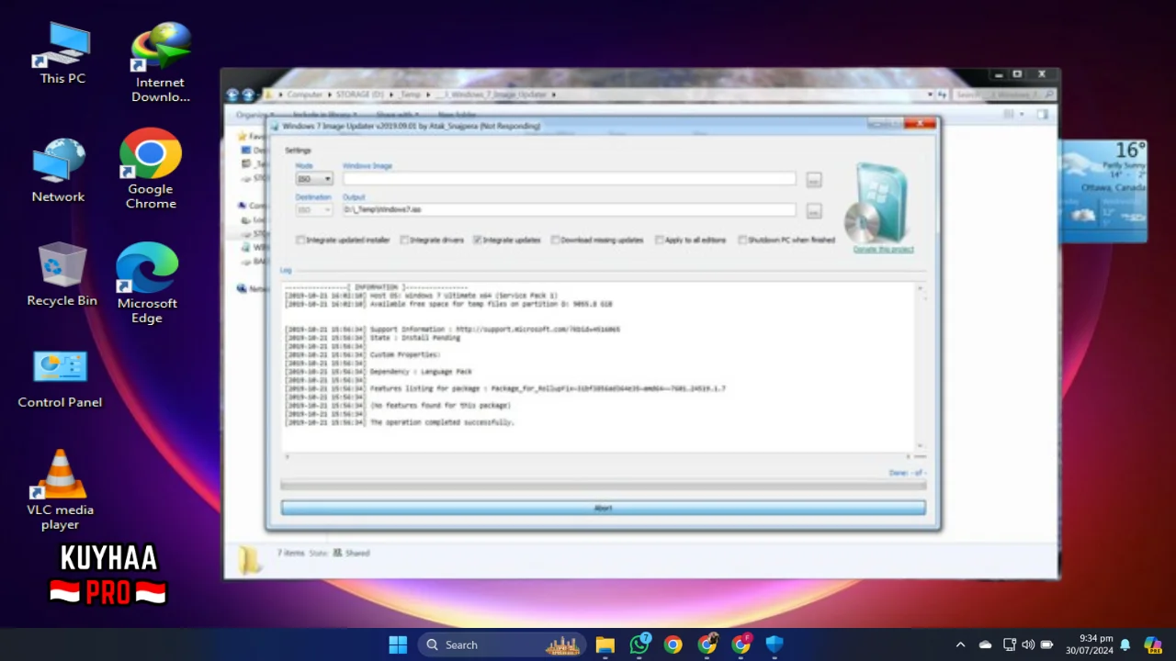Open WhatsApp from the taskbar
The image size is (1176, 661).
pos(639,644)
